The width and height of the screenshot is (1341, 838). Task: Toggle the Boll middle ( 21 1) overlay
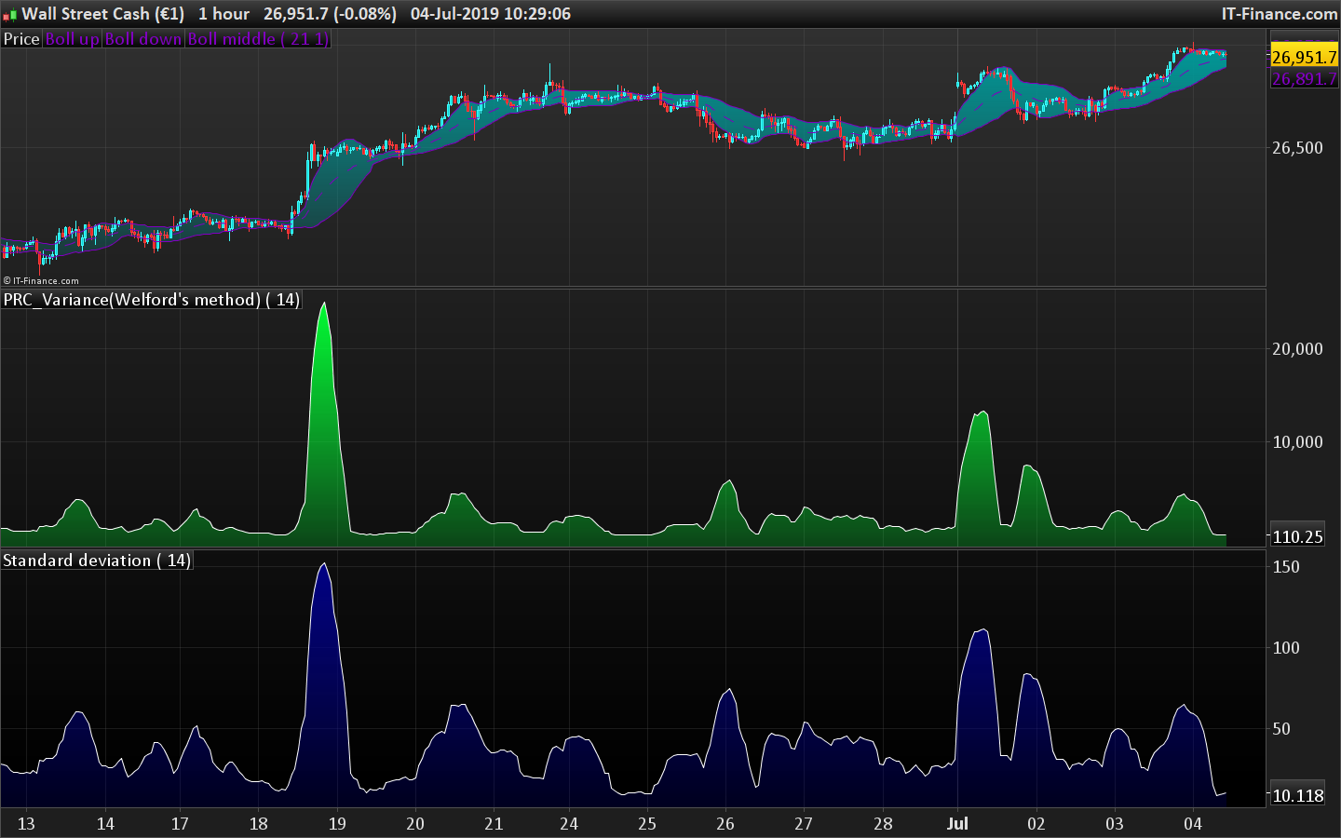[x=257, y=39]
